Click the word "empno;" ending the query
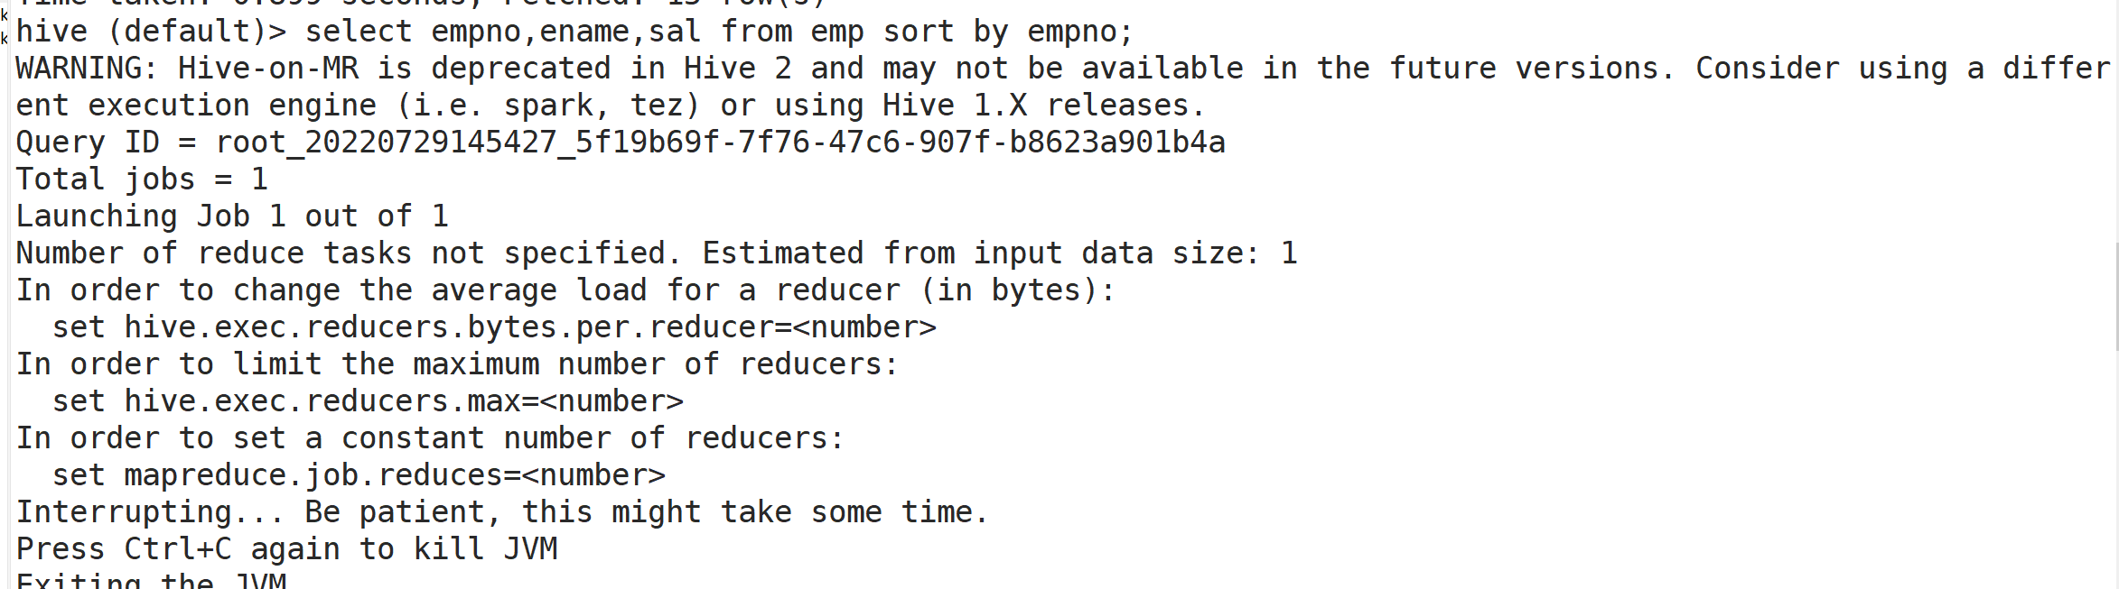This screenshot has width=2119, height=589. [1079, 32]
